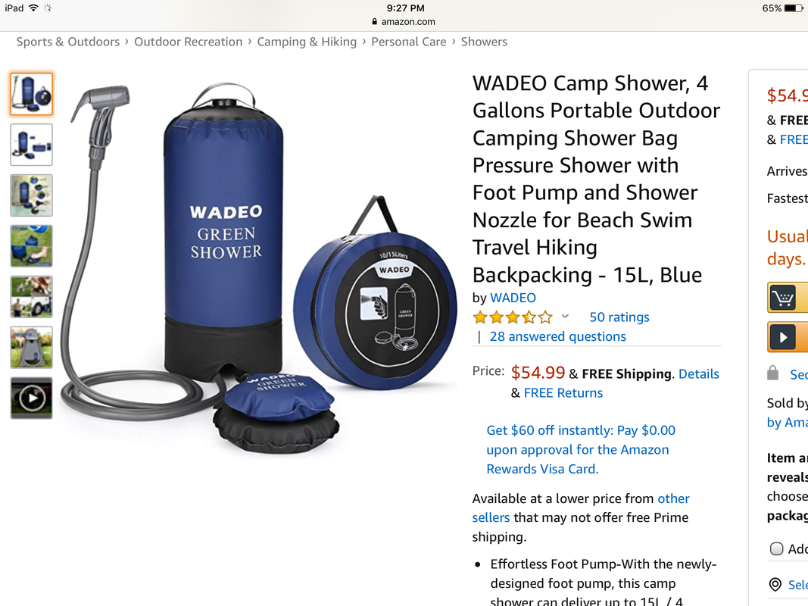Image resolution: width=808 pixels, height=606 pixels.
Task: Expand the star ratings dropdown arrow
Action: 565,317
